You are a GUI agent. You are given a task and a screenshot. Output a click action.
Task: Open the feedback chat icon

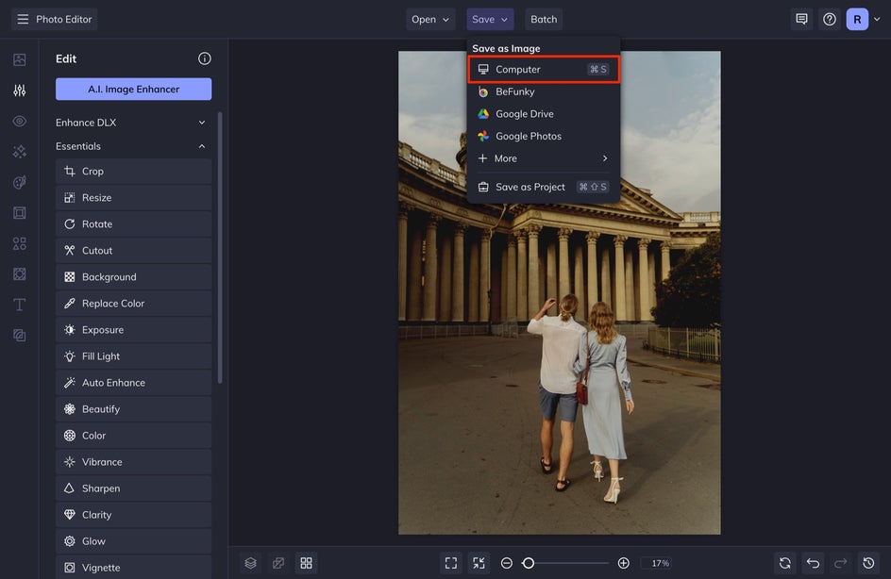(801, 19)
